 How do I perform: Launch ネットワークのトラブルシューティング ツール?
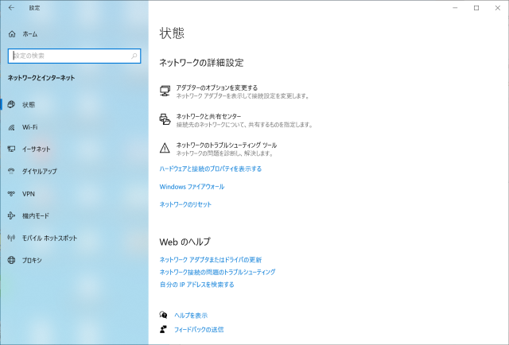[x=226, y=145]
